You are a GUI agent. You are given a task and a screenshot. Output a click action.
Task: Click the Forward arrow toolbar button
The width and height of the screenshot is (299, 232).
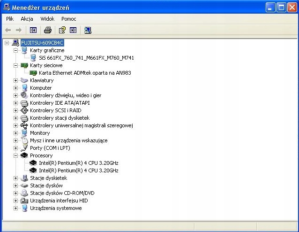point(19,30)
